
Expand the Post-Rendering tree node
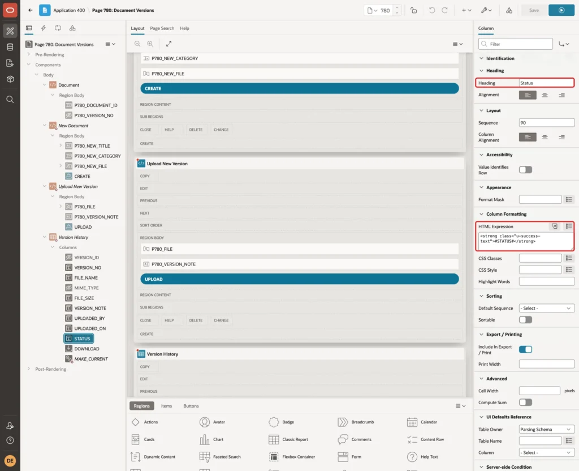click(28, 369)
